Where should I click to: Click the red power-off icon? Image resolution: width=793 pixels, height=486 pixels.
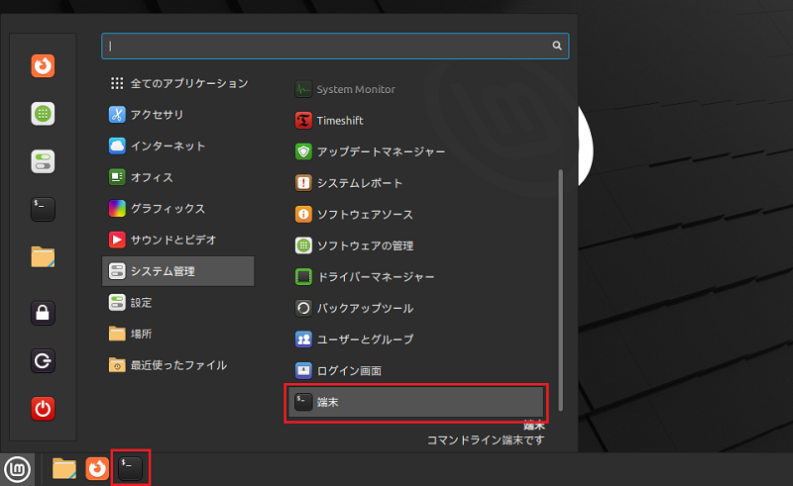pos(43,408)
